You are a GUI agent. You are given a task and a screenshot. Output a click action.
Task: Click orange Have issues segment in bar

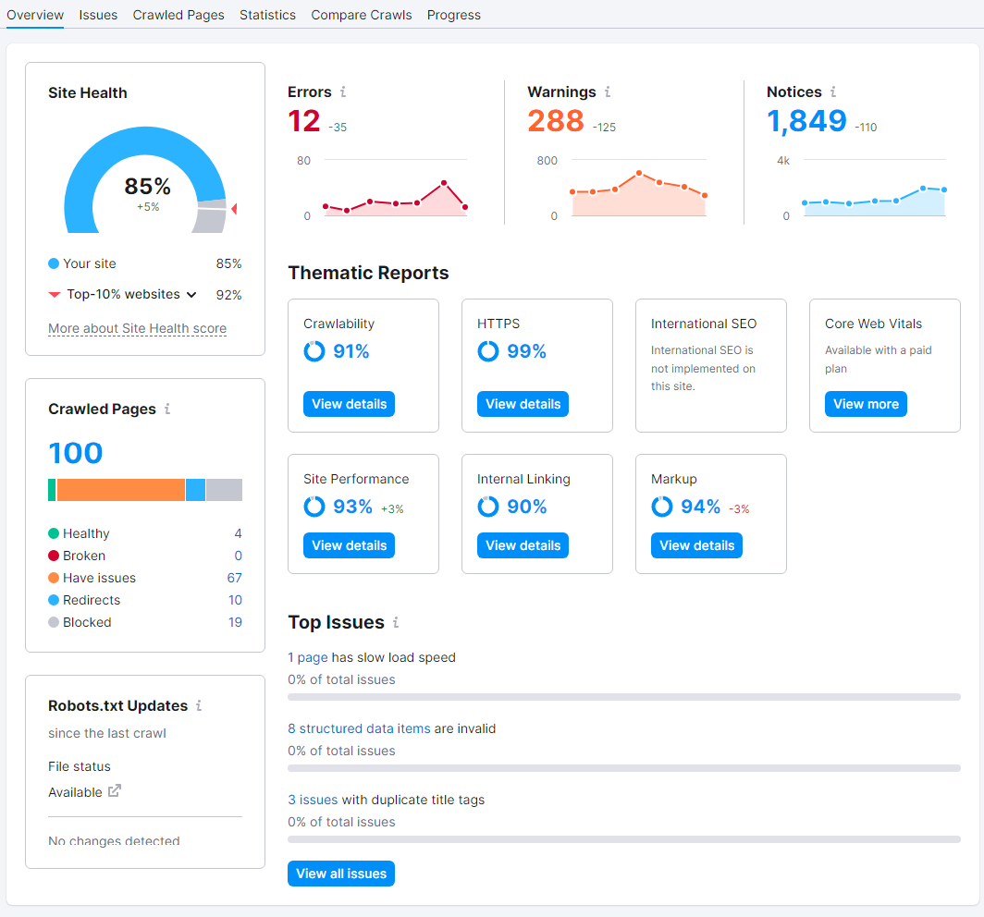[x=121, y=490]
